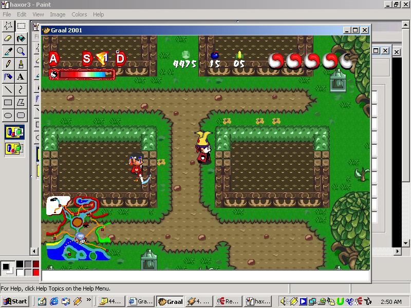Viewport: 411px width, 308px height.
Task: Choose the Rounded Rectangle tool
Action: tap(21, 115)
